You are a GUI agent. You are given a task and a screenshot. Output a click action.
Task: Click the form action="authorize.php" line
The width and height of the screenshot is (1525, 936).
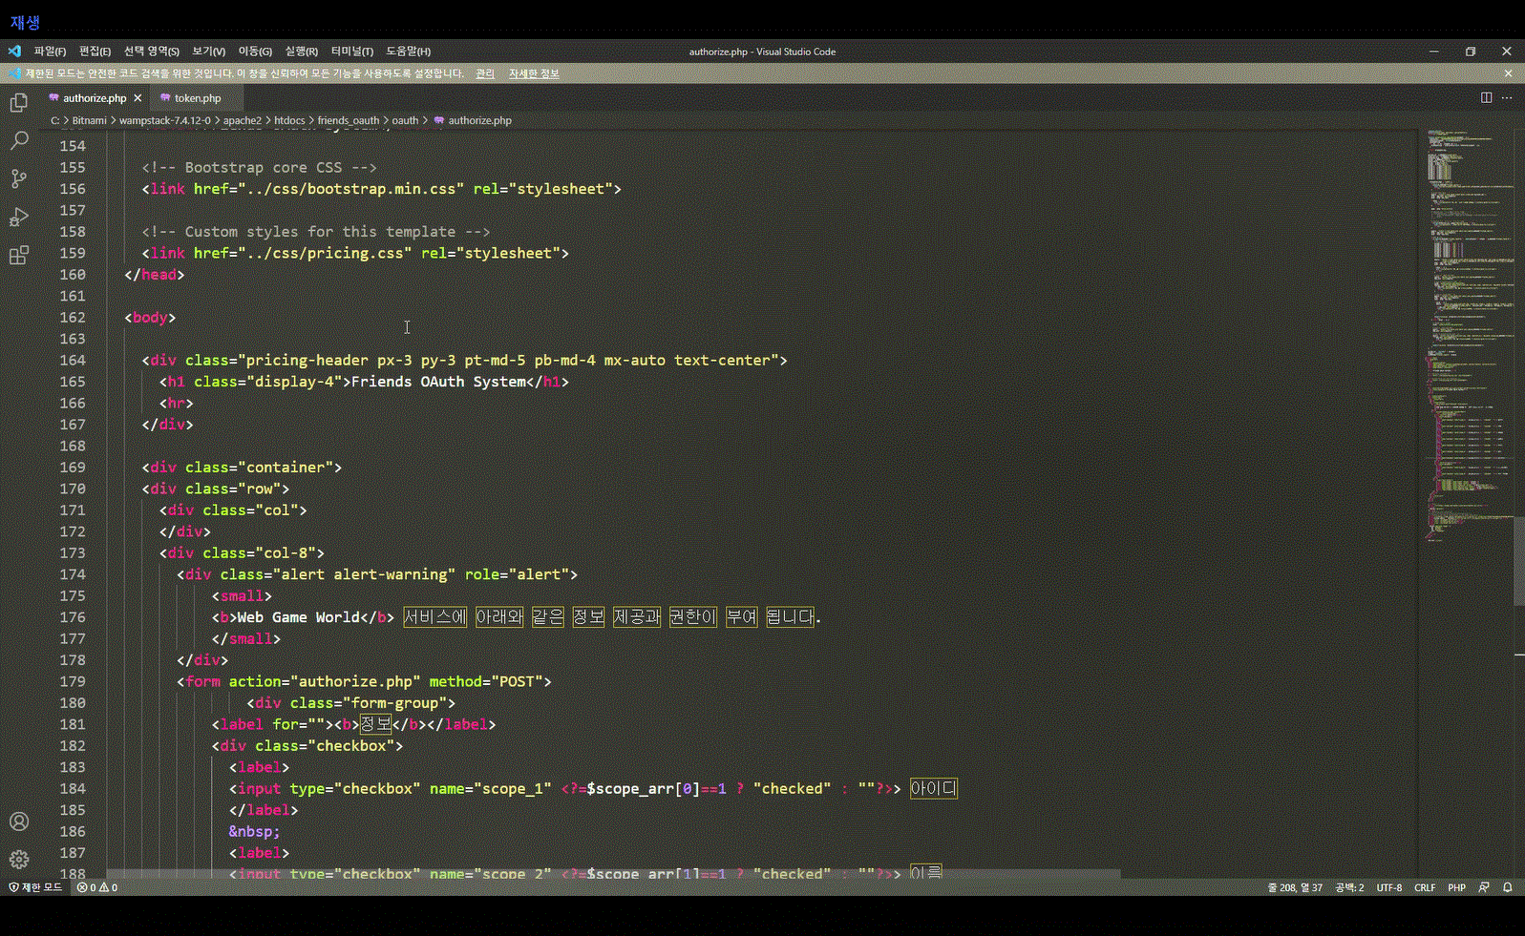click(364, 682)
